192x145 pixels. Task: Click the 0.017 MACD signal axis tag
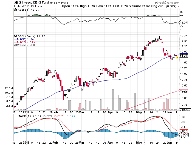[x=183, y=131]
